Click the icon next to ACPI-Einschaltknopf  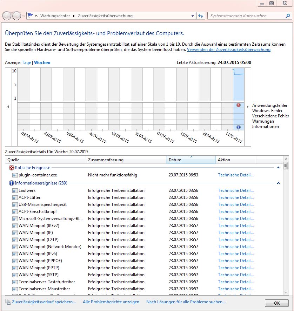(x=15, y=212)
